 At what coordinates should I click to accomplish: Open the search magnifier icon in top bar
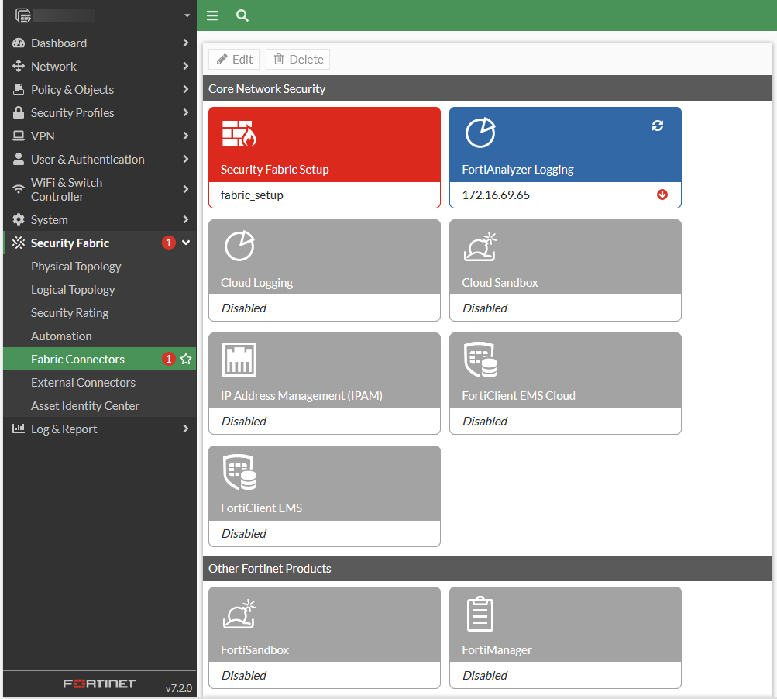tap(242, 15)
